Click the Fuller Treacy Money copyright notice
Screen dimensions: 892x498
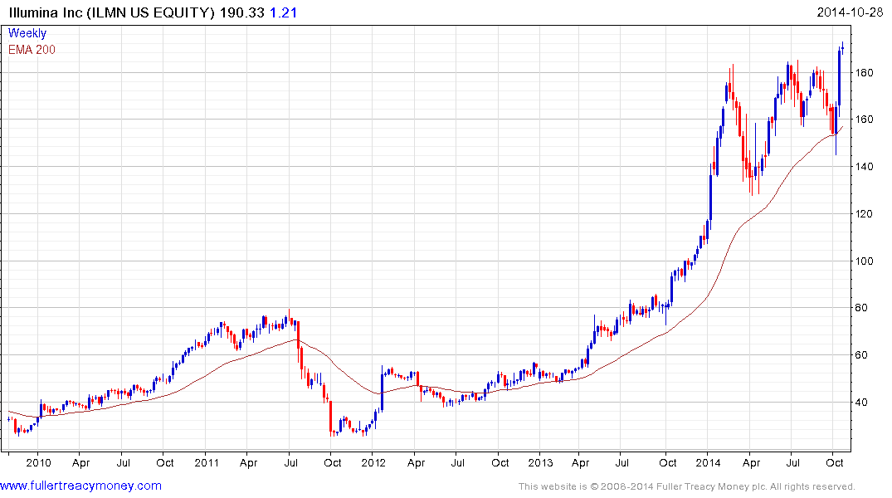click(687, 486)
